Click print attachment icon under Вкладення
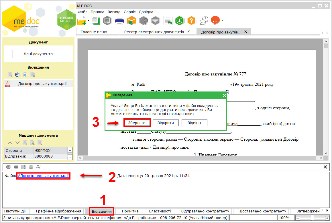Viewport: 332px width, 223px height. [x=25, y=75]
